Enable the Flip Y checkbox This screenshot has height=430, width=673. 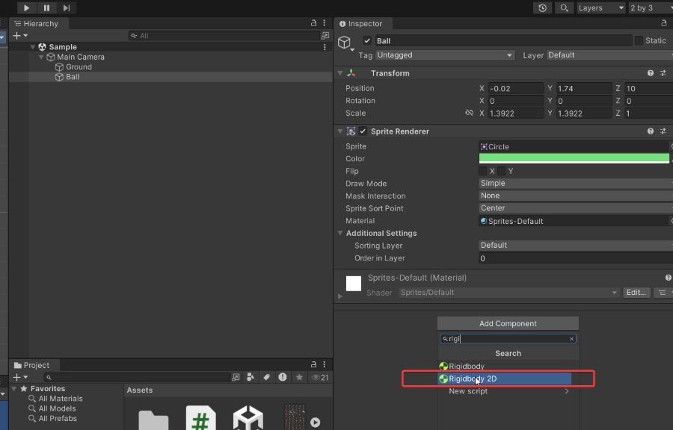pyautogui.click(x=501, y=171)
